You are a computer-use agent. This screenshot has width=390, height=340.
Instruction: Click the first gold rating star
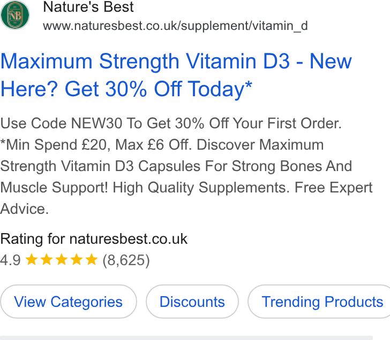coord(32,259)
